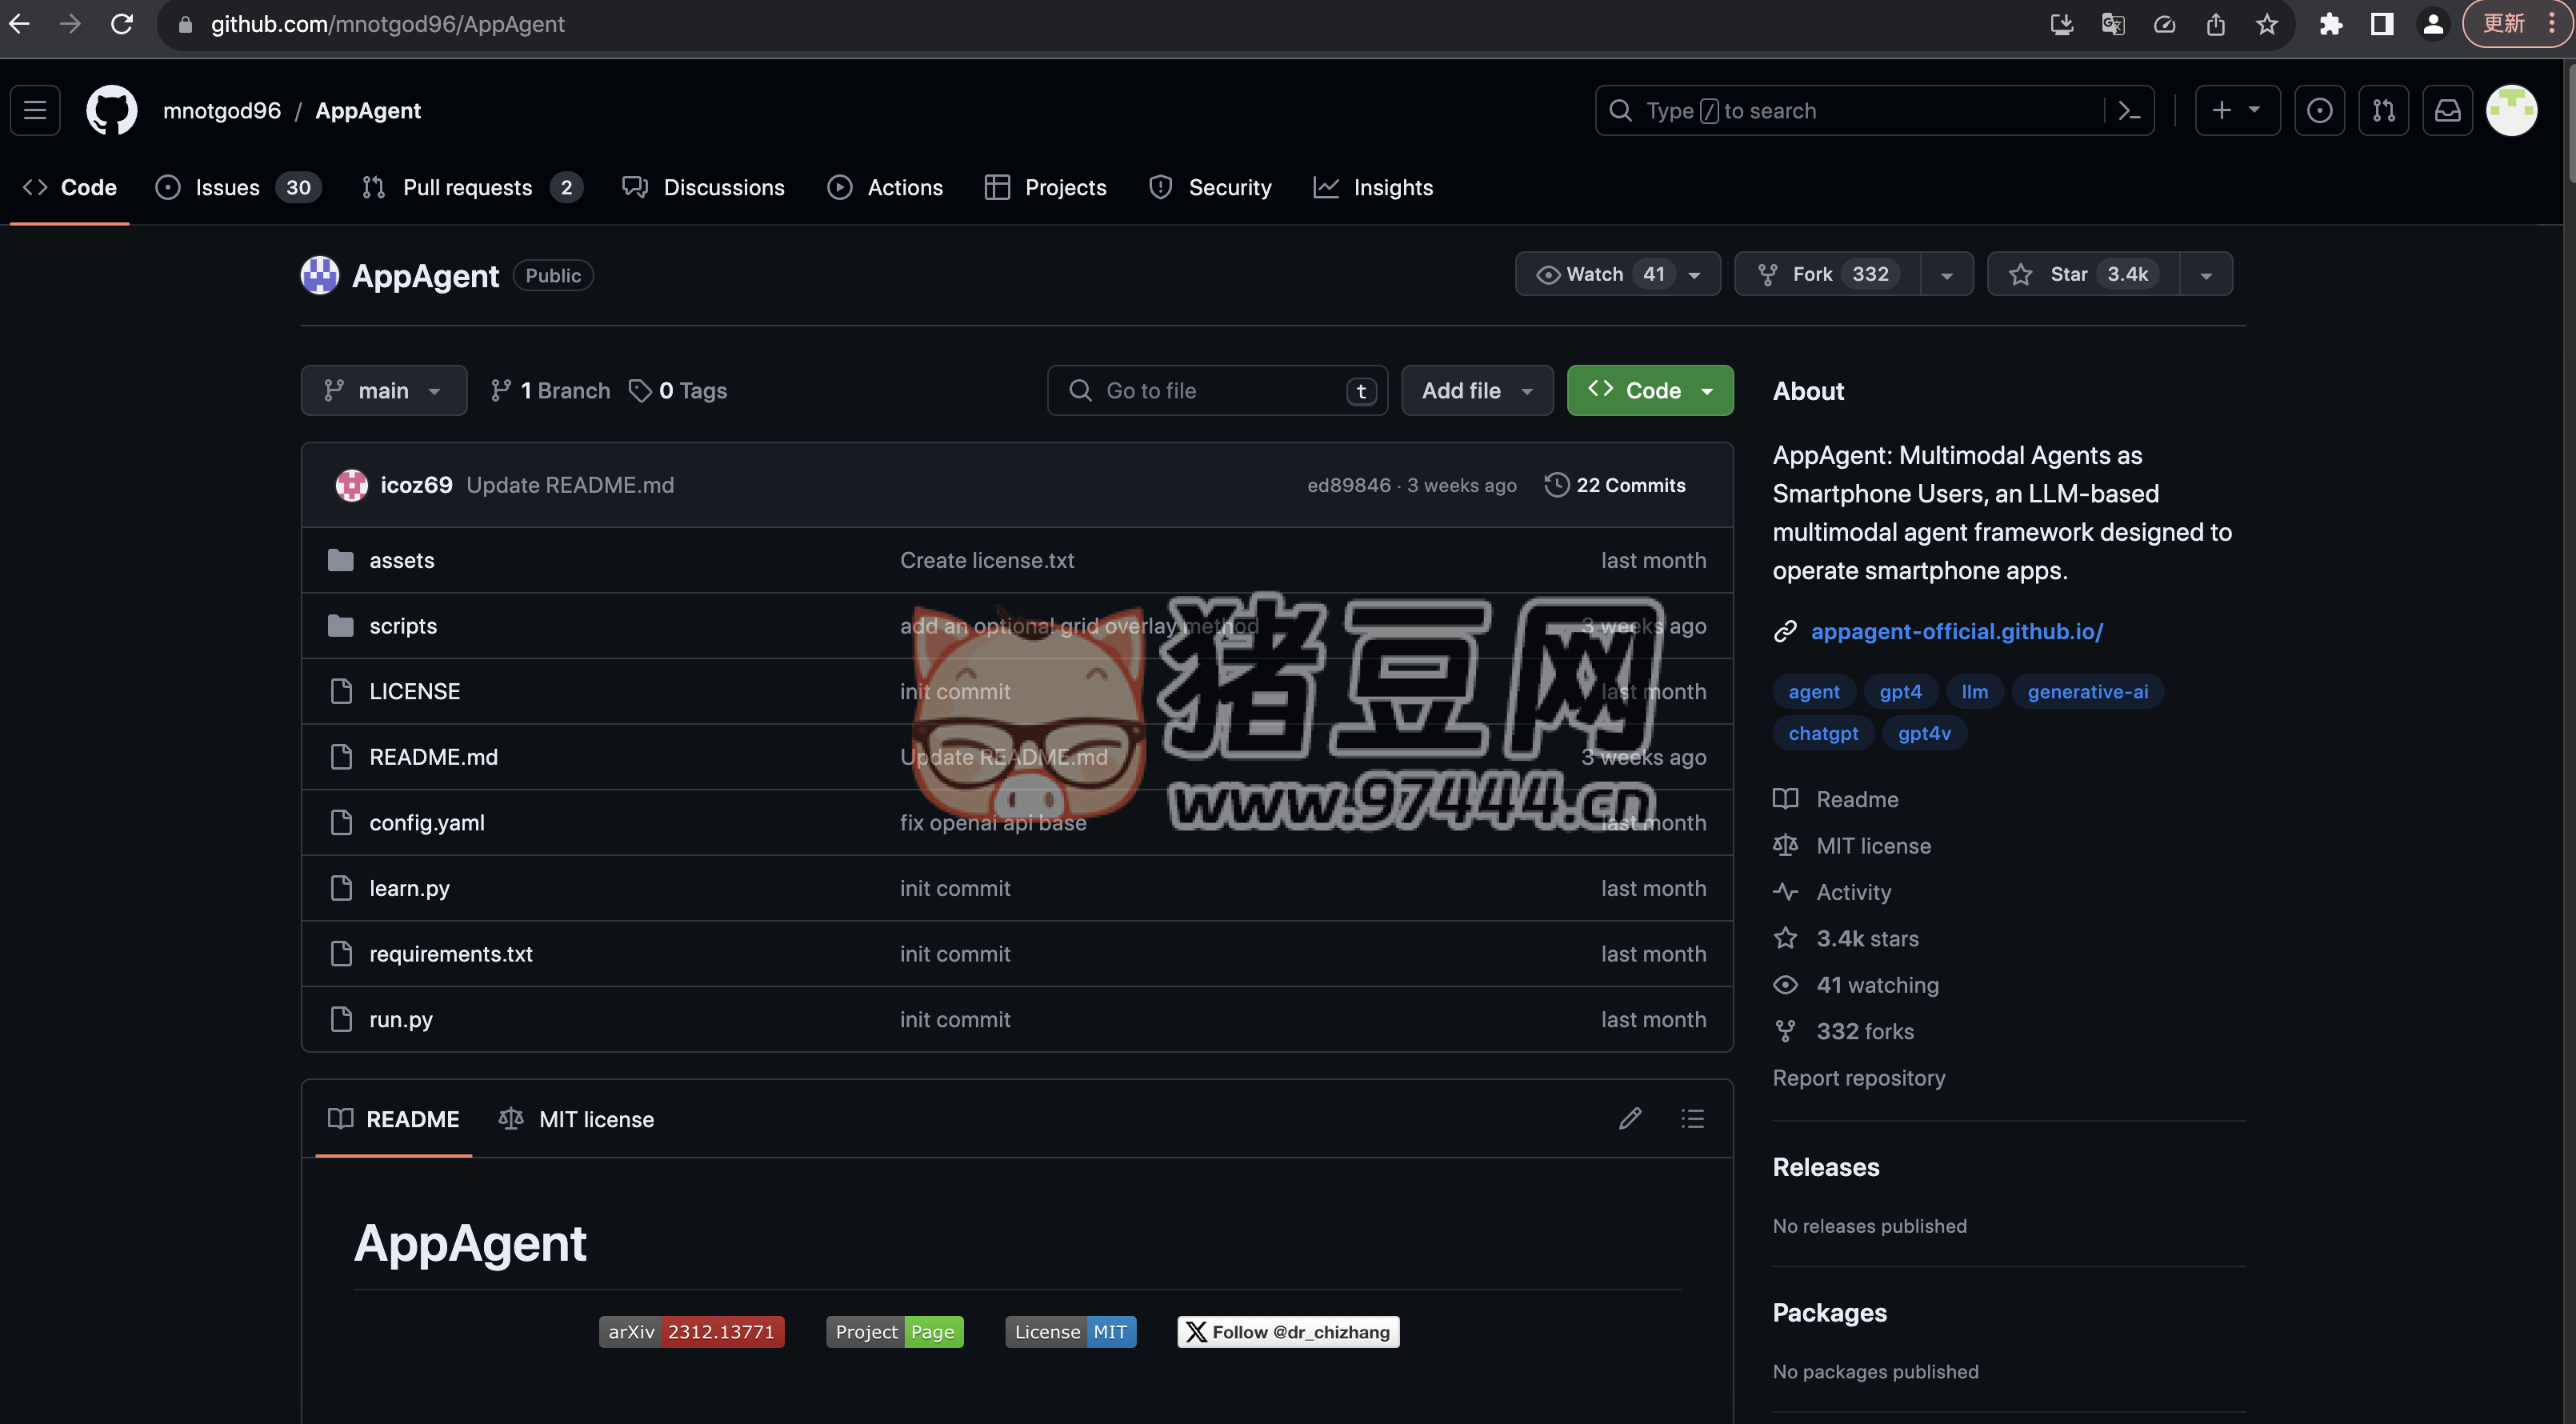The width and height of the screenshot is (2576, 1424).
Task: Expand the Add file menu
Action: [1476, 391]
